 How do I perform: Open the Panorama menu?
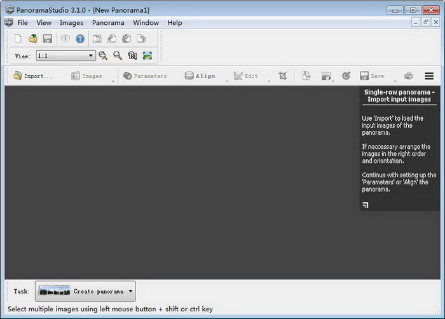pyautogui.click(x=108, y=23)
